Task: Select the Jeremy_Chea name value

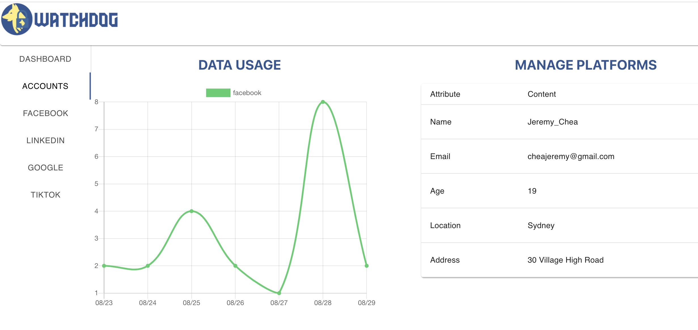Action: (552, 122)
